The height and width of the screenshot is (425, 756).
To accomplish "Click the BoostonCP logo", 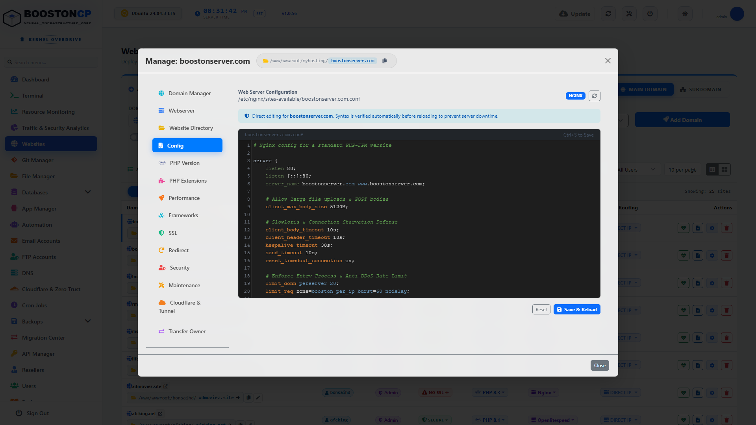I will click(x=47, y=18).
